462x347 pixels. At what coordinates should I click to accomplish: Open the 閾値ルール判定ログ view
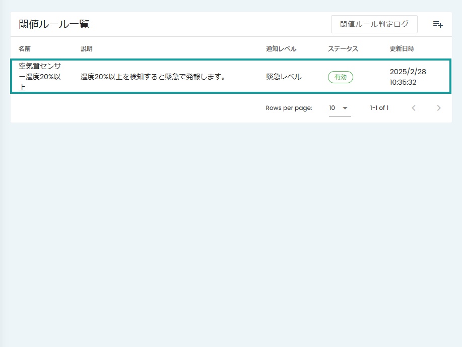click(x=374, y=24)
